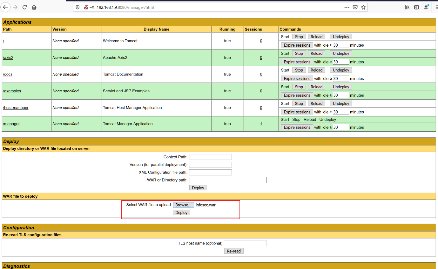This screenshot has height=269, width=438.
Task: Go to the browser home icon
Action: pyautogui.click(x=34, y=7)
